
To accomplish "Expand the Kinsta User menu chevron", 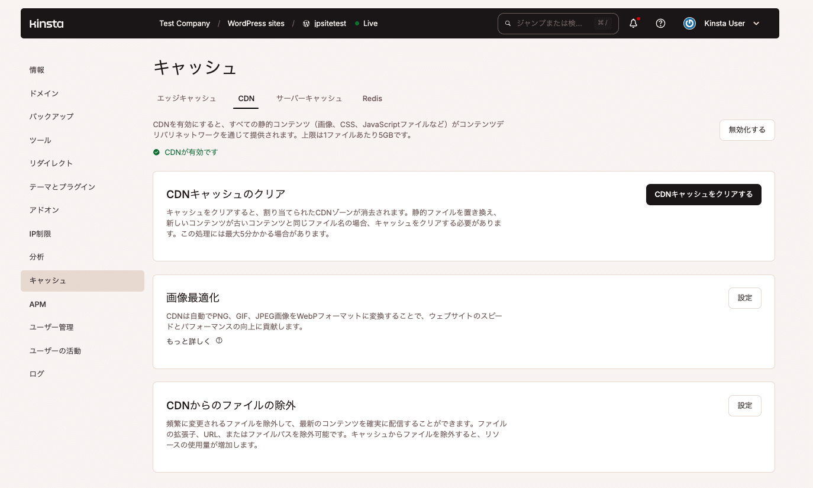I will pos(756,24).
